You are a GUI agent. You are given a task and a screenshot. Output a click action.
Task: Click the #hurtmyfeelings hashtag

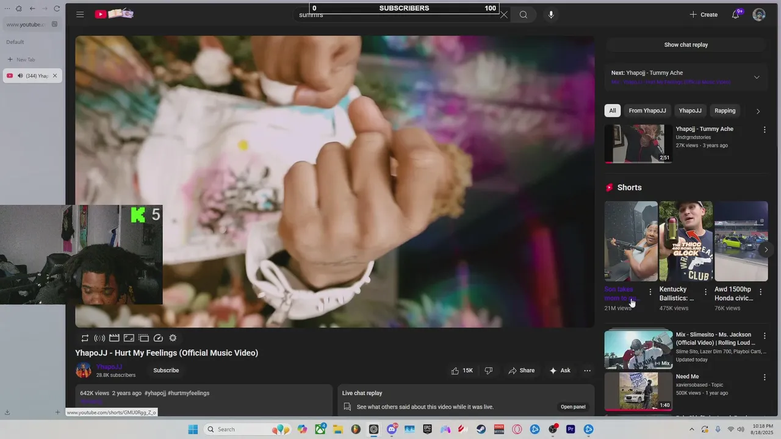pos(189,393)
